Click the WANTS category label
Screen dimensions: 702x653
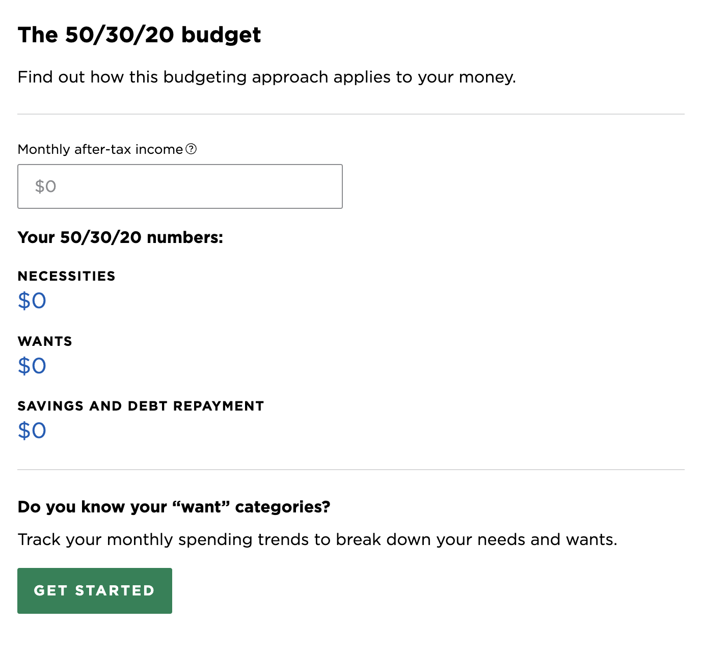(45, 341)
